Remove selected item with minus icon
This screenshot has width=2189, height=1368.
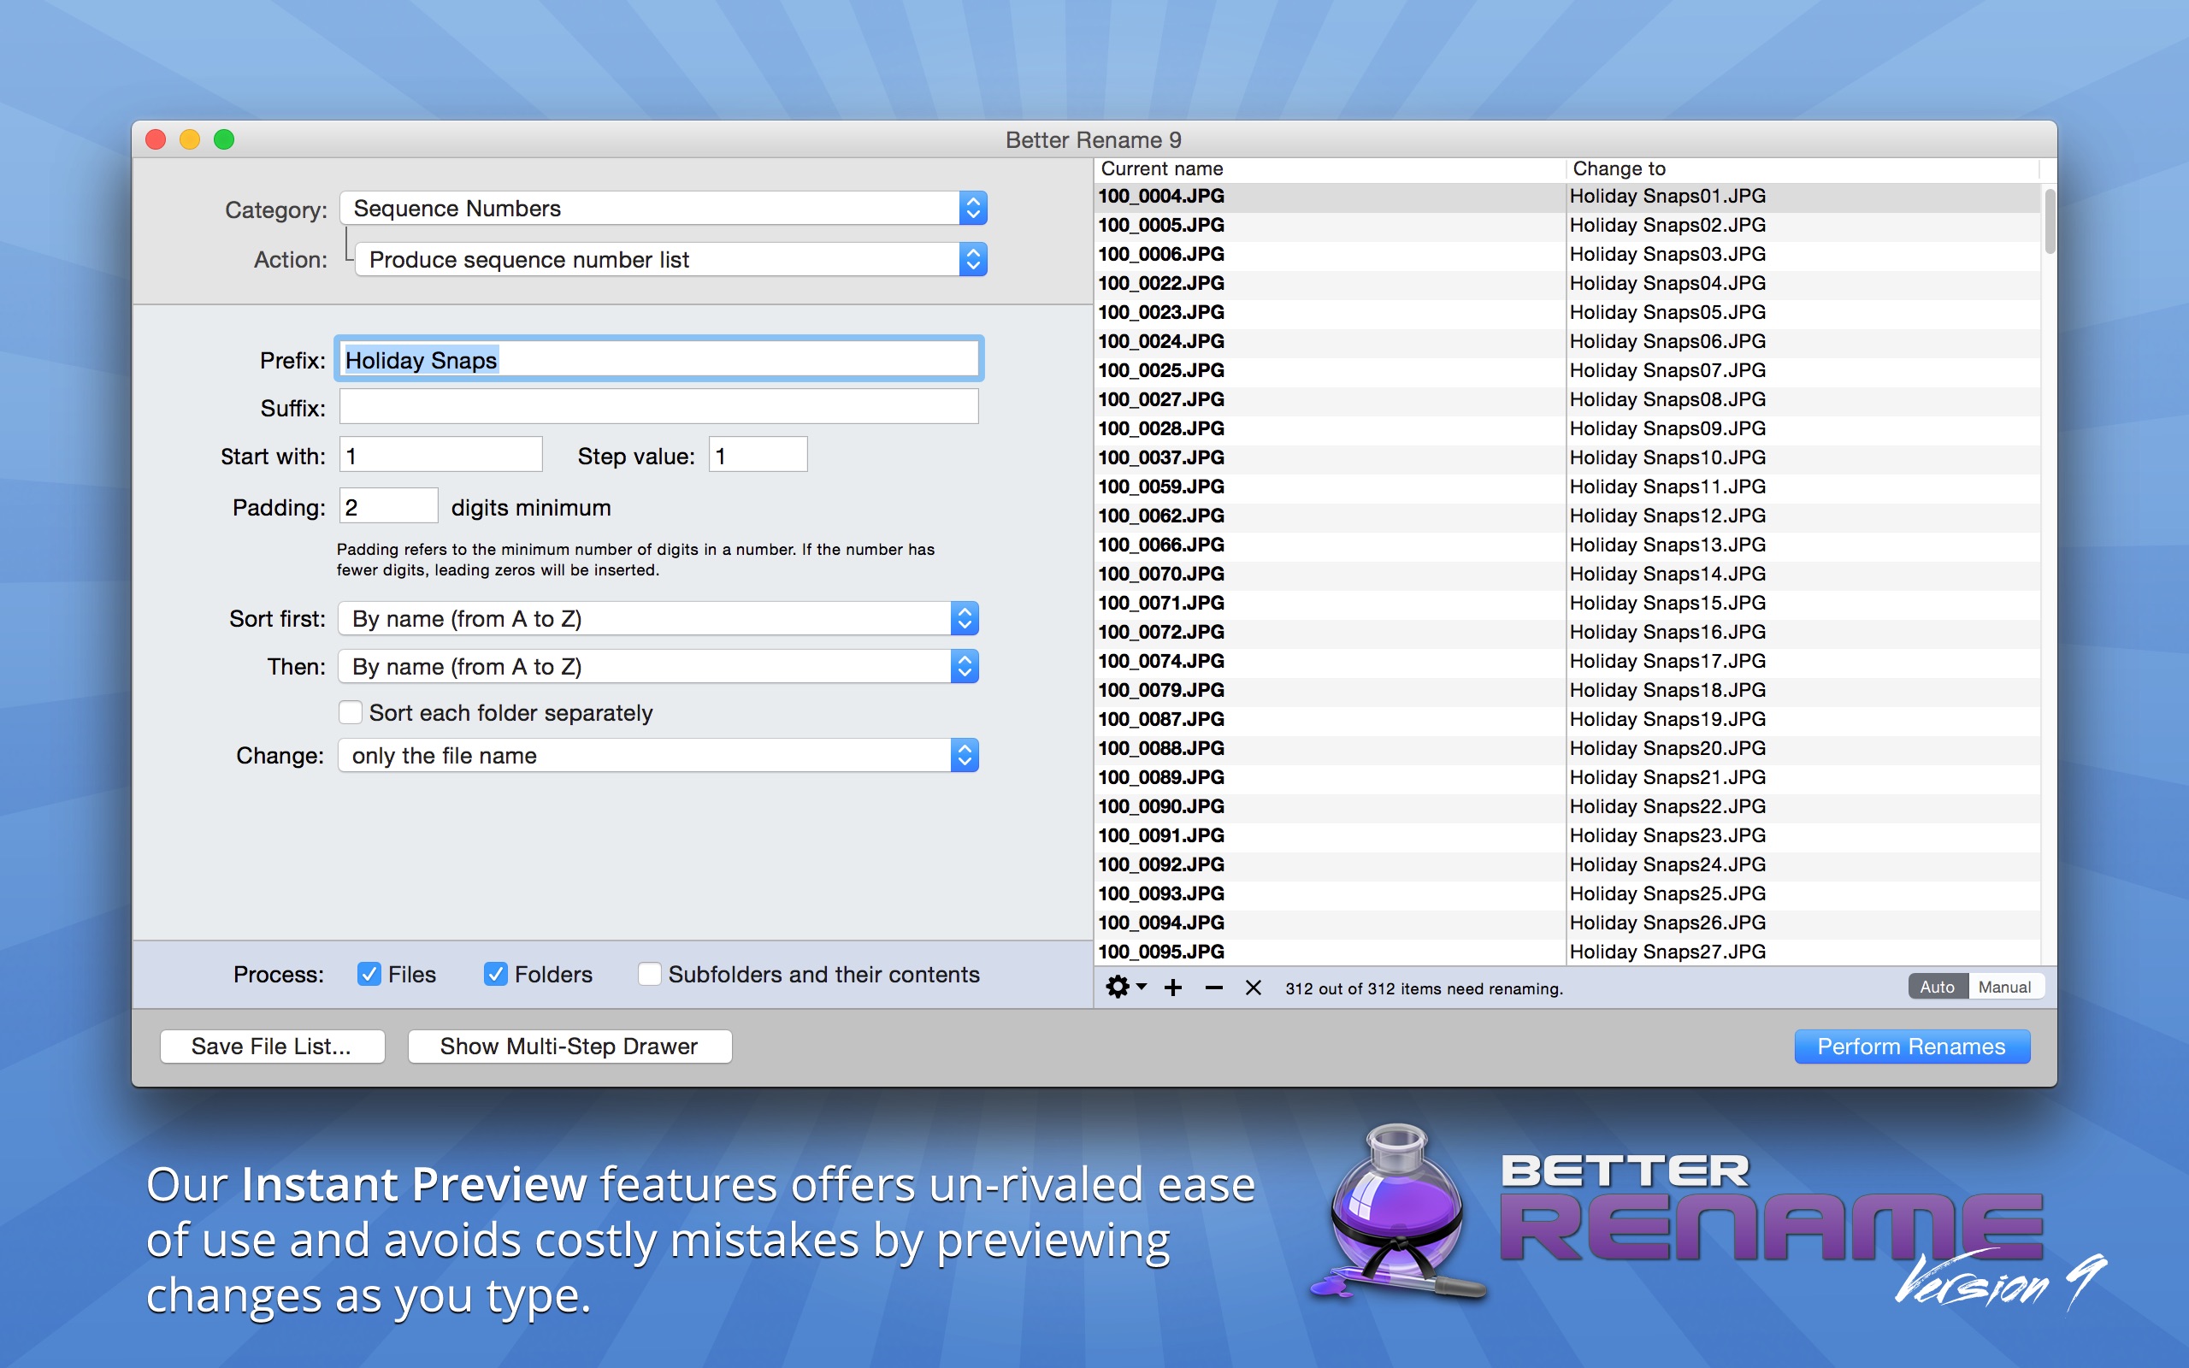tap(1214, 987)
